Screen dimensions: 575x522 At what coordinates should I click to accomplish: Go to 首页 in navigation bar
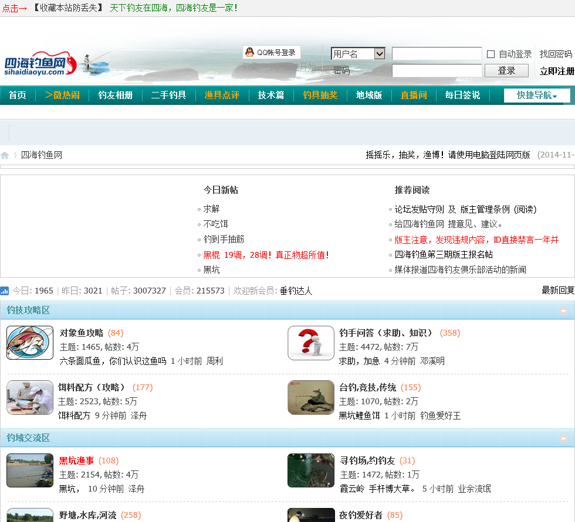18,95
